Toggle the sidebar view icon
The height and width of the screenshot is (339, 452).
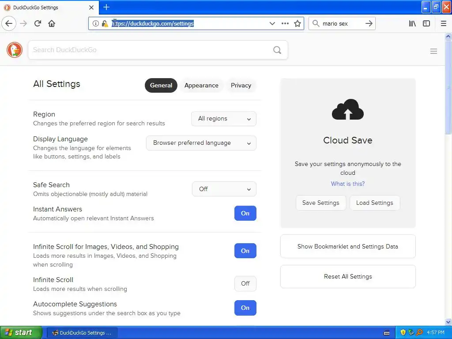coord(426,23)
